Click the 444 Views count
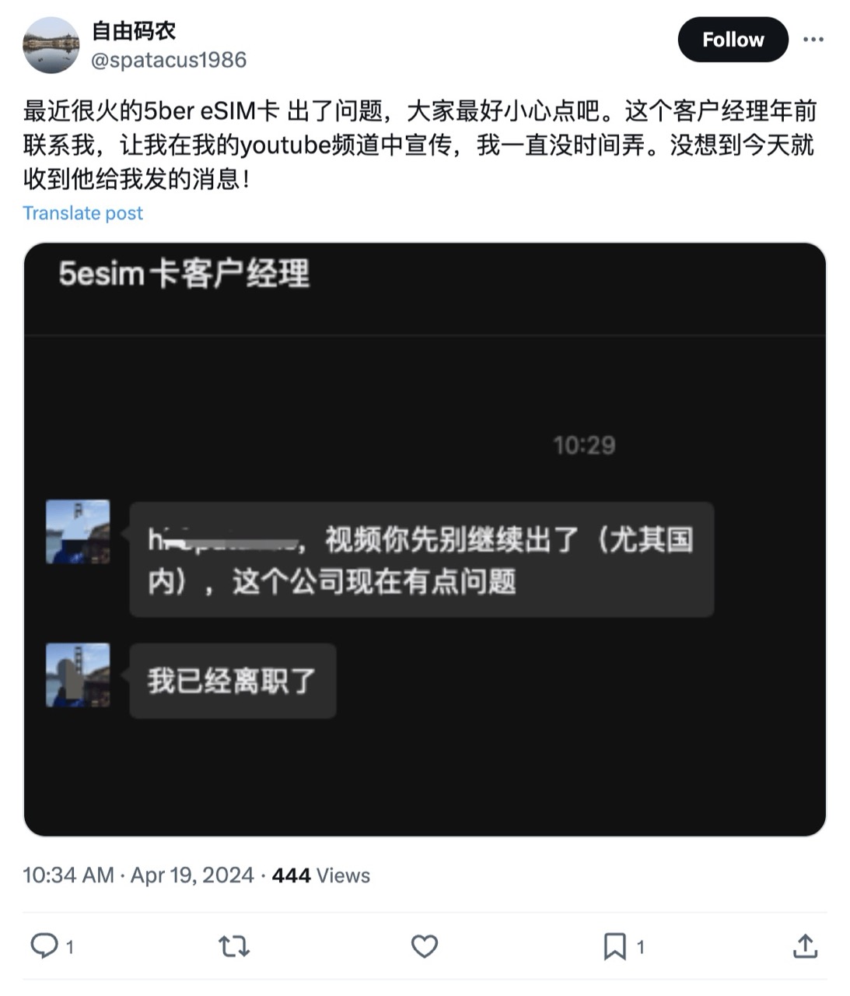850x996 pixels. [321, 875]
